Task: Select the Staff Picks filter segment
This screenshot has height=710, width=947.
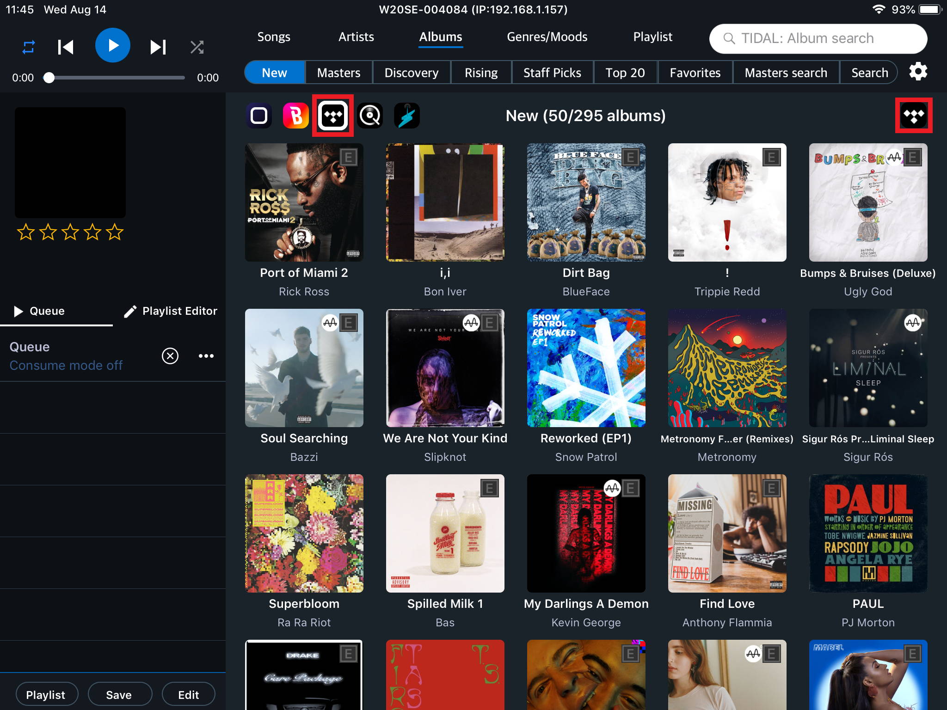Action: [553, 73]
